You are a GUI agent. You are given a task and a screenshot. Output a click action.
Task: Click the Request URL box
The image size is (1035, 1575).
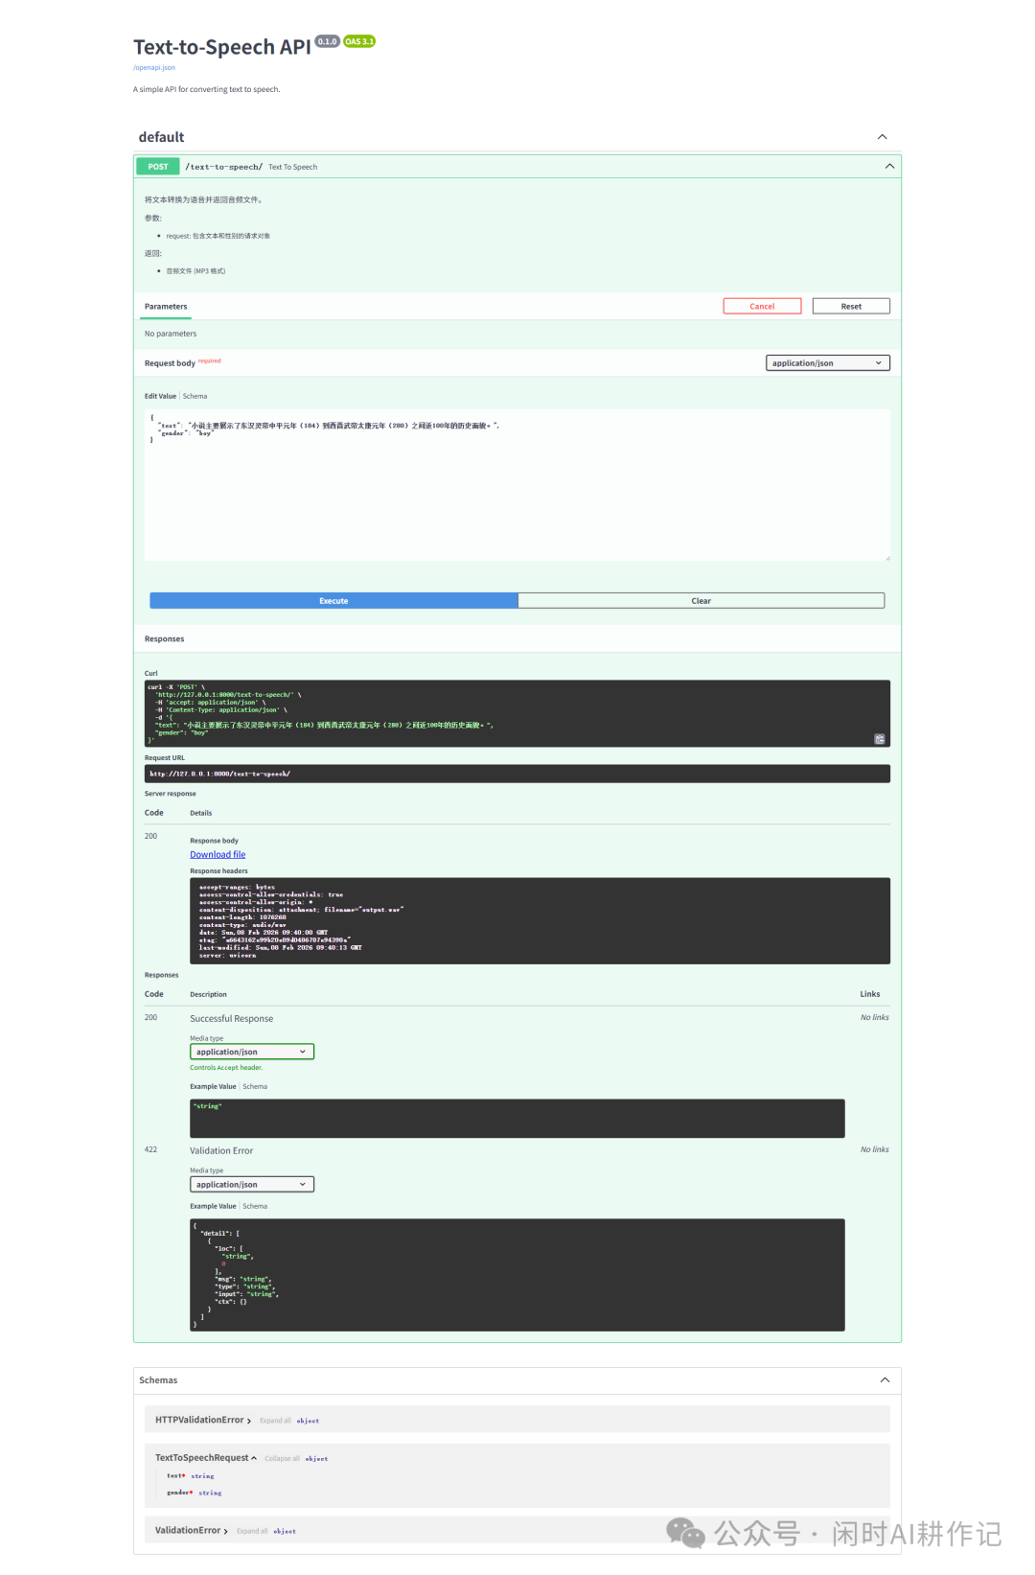coord(517,774)
